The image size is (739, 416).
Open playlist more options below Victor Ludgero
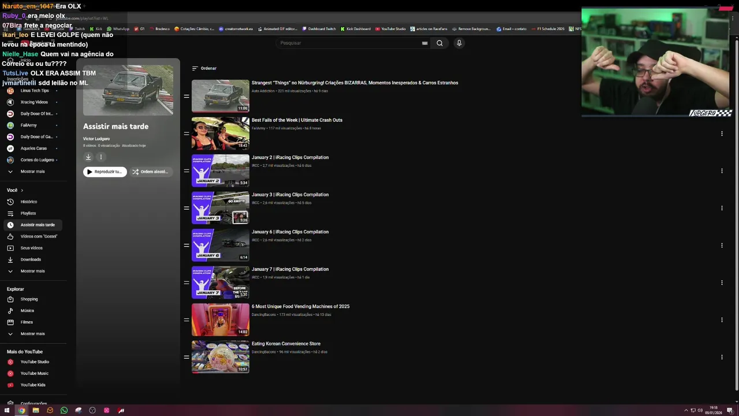(100, 157)
